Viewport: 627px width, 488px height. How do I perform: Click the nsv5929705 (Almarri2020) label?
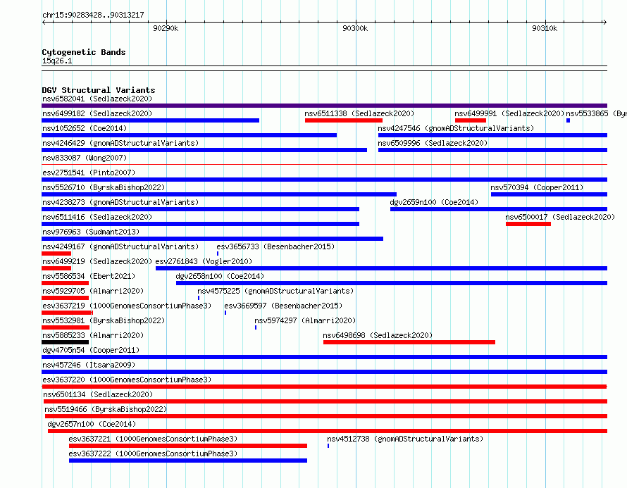(x=93, y=291)
